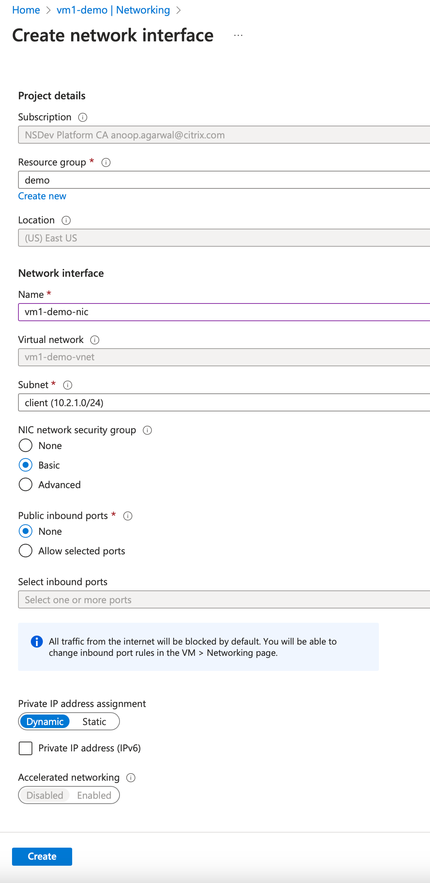Click the traffic blocked by default notice text
This screenshot has width=430, height=883.
click(192, 647)
